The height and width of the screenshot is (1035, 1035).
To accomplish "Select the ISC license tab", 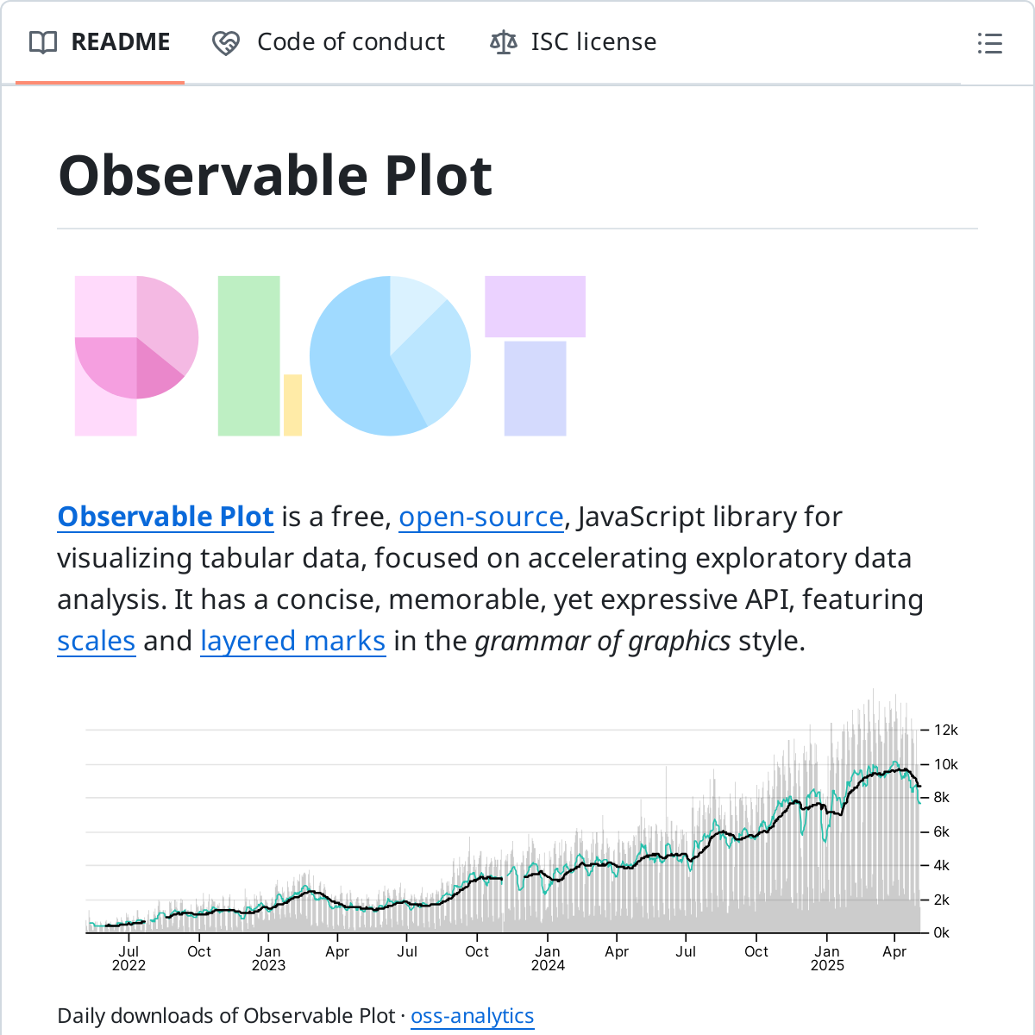I will click(x=593, y=42).
